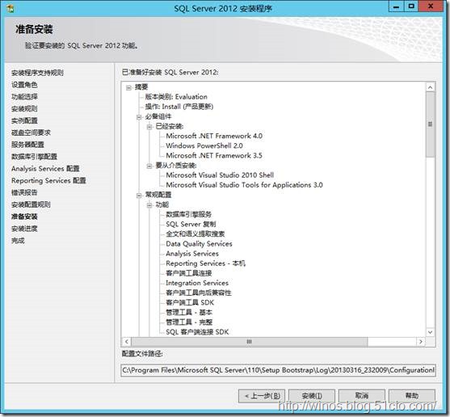450x417 pixels.
Task: Select Microsoft Visual Studio 2010 Shell item
Action: click(x=220, y=175)
